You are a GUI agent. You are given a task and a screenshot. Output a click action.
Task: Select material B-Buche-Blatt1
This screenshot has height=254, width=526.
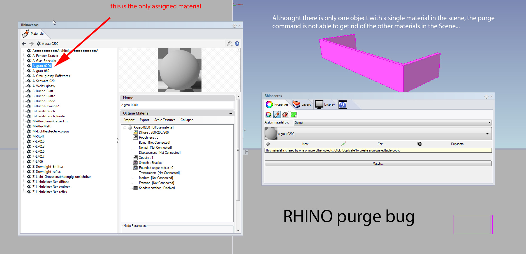coord(43,91)
